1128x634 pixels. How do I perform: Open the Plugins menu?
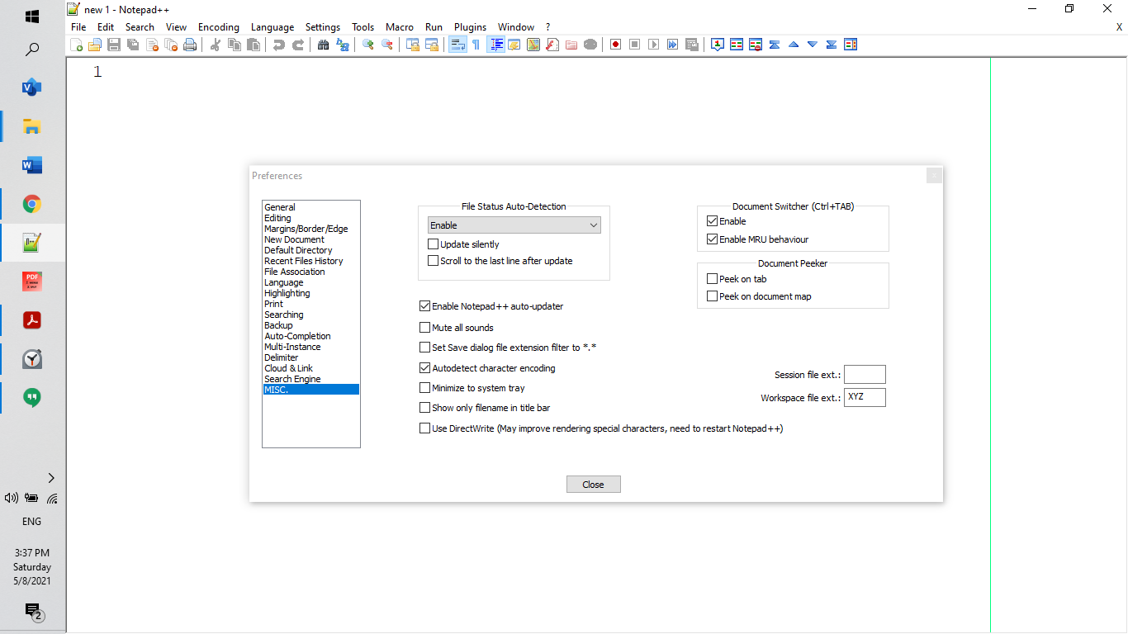pyautogui.click(x=470, y=27)
